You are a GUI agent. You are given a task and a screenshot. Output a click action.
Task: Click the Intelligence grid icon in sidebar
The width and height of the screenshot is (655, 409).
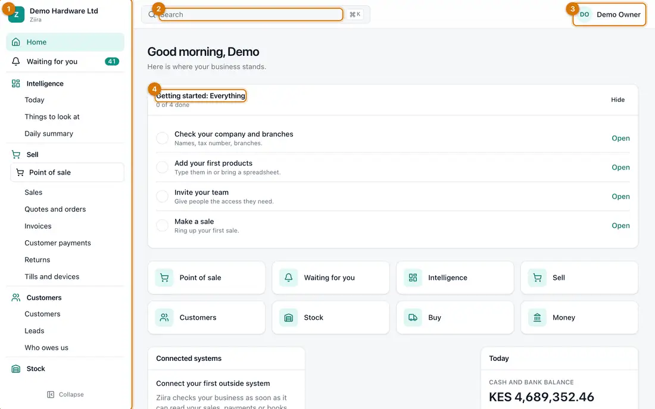click(x=16, y=83)
